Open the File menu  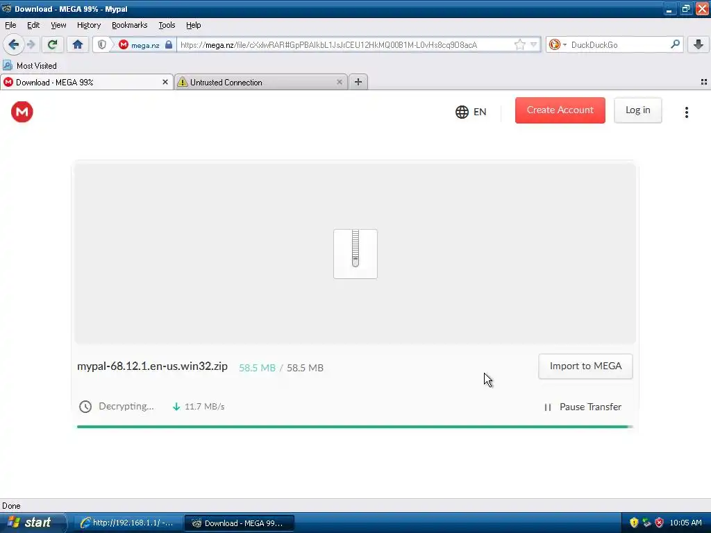click(10, 26)
